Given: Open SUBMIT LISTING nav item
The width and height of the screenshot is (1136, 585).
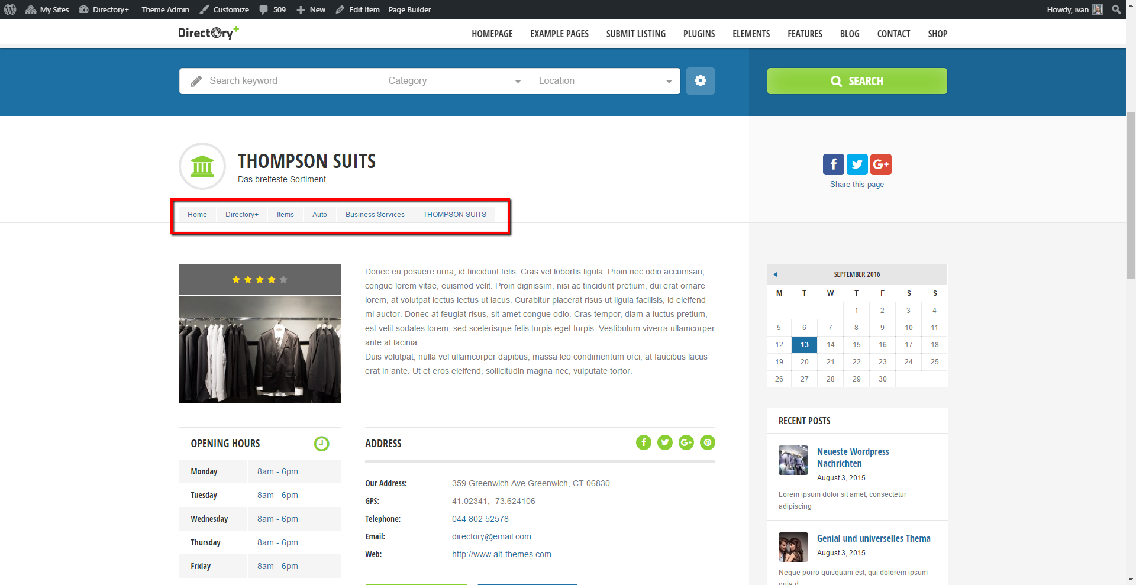Looking at the screenshot, I should (x=636, y=34).
